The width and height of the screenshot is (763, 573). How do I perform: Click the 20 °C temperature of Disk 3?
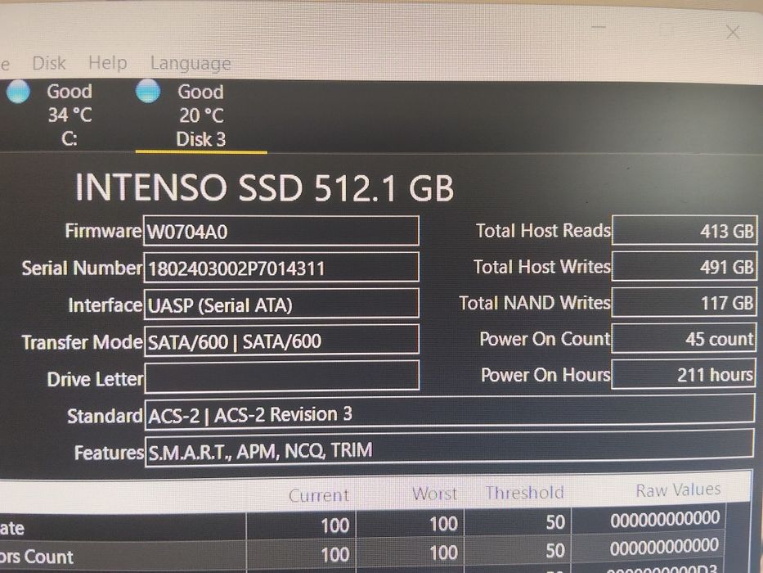(201, 115)
